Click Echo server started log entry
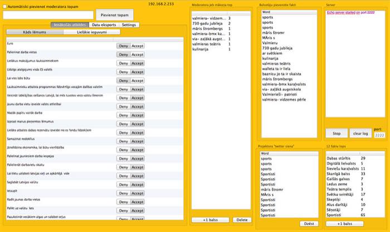Image resolution: width=390 pixels, height=232 pixels. pos(350,12)
